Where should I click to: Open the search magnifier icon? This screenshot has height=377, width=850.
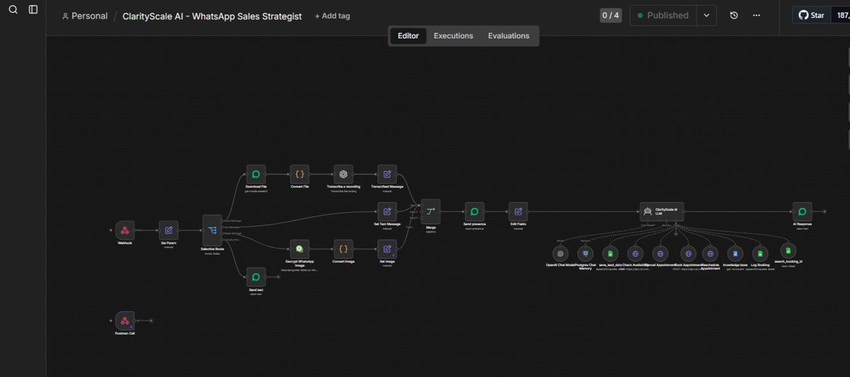13,10
